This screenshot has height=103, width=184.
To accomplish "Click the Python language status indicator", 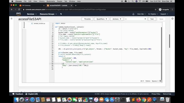I will coord(148,81).
